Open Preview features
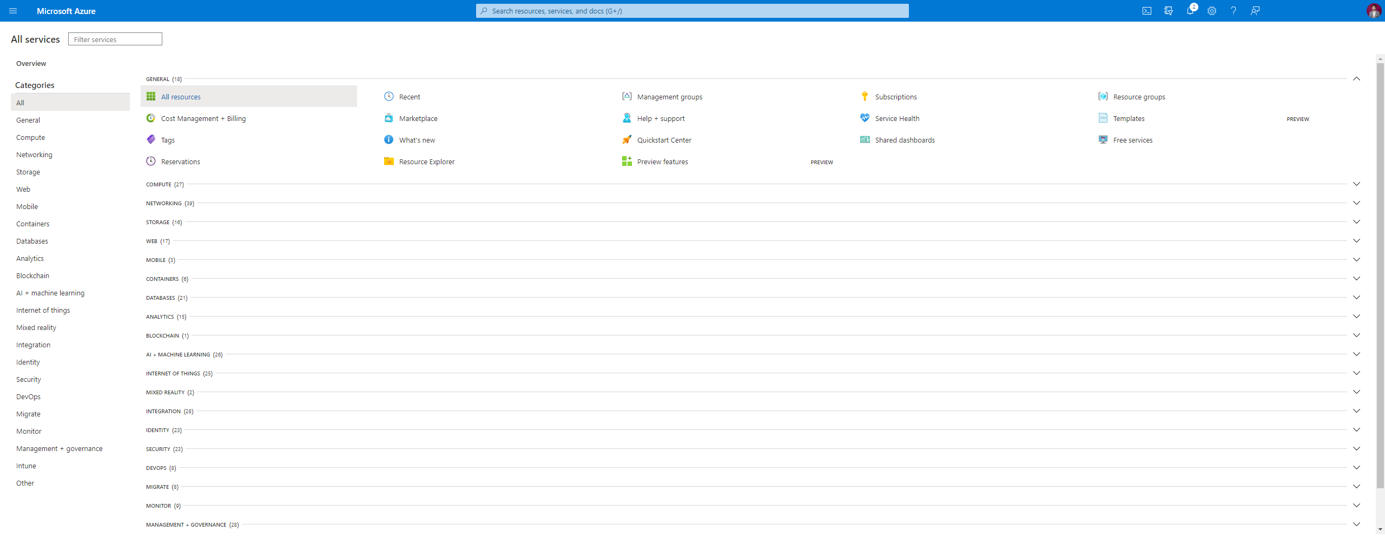The width and height of the screenshot is (1385, 545). point(662,161)
